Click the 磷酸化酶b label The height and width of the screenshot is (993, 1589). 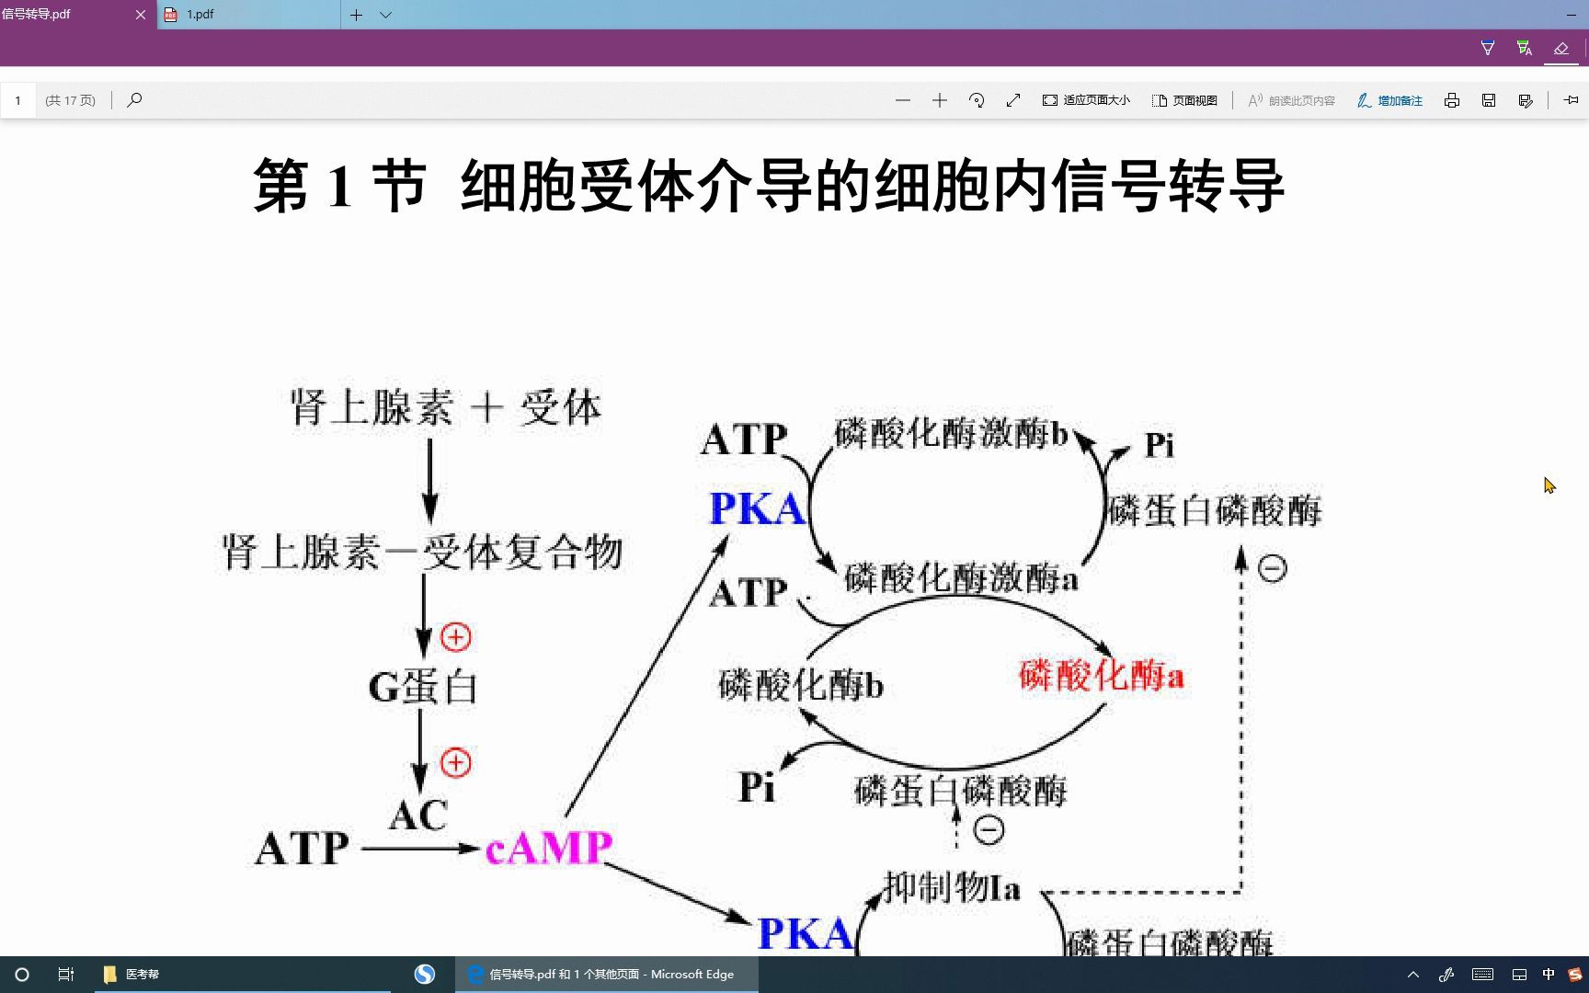pos(800,685)
